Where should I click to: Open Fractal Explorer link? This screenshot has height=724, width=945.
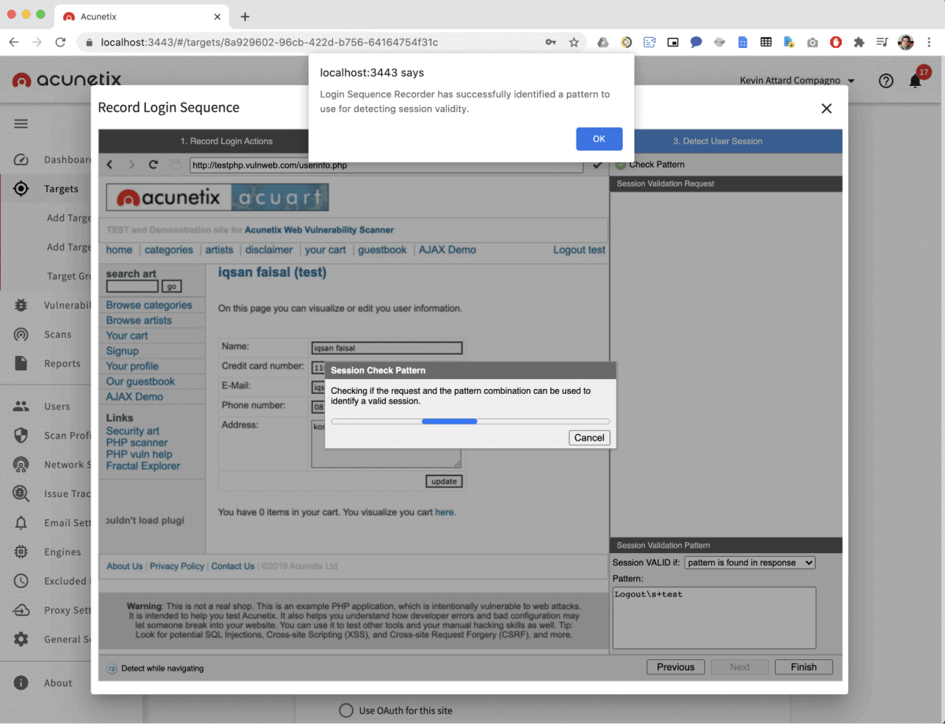[143, 466]
